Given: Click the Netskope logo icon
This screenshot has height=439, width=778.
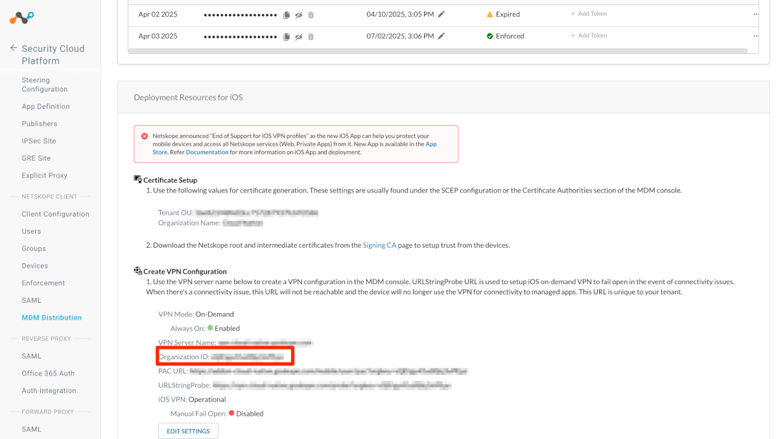Looking at the screenshot, I should [x=21, y=18].
